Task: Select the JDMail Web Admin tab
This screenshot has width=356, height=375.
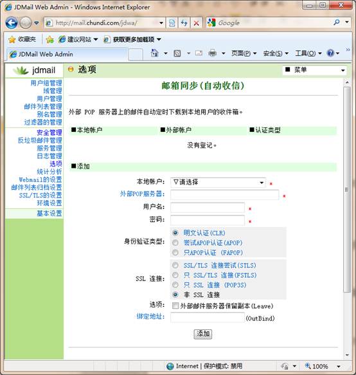Action: point(67,54)
